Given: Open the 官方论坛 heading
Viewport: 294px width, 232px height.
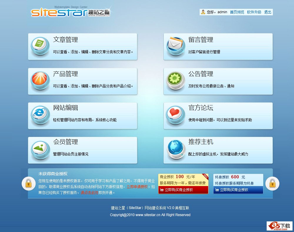Looking at the screenshot, I should [201, 108].
